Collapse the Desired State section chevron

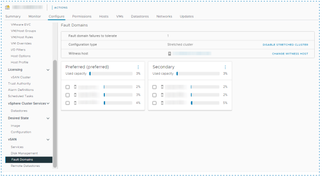click(x=48, y=118)
